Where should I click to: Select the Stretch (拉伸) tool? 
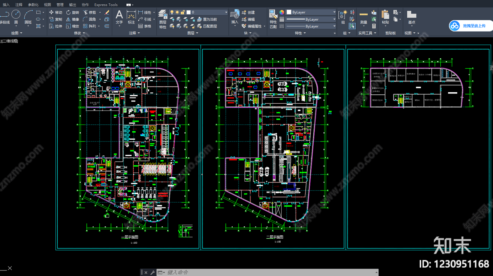[55, 26]
